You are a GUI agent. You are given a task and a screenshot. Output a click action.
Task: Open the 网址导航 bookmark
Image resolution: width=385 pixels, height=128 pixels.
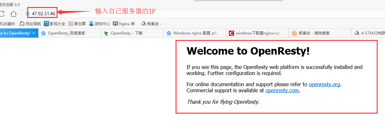(30, 24)
